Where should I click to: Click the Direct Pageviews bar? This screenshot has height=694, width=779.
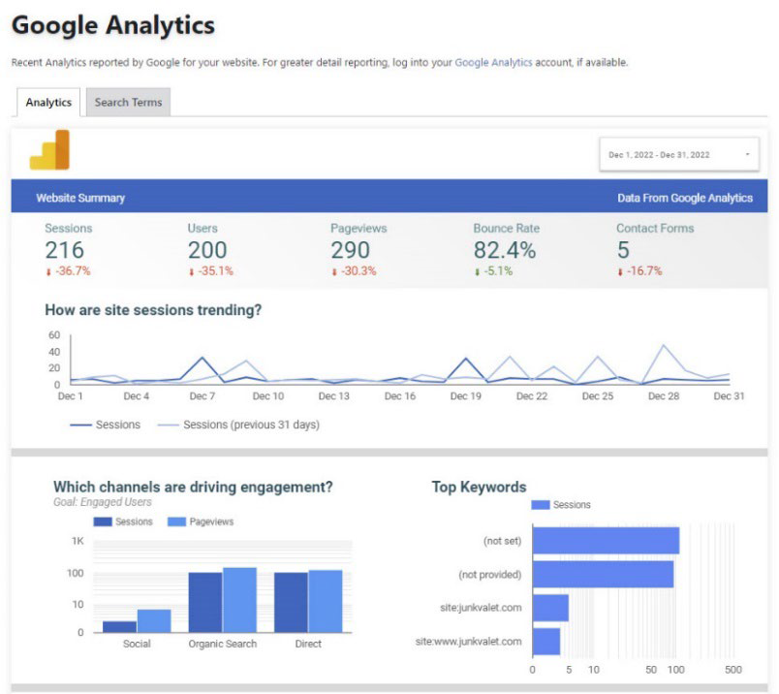coord(326,601)
